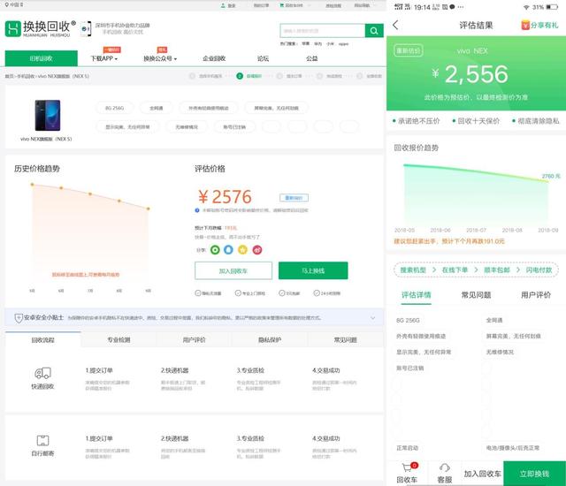Click the vivo NEX phone thumbnail

(x=48, y=116)
